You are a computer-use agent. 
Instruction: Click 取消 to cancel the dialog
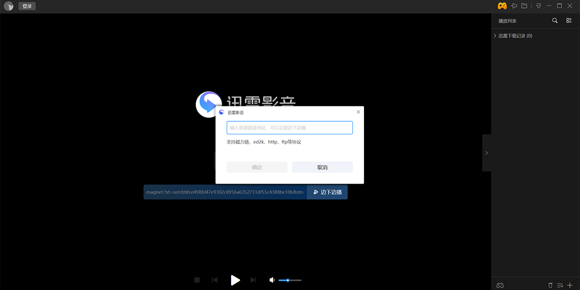coord(322,167)
